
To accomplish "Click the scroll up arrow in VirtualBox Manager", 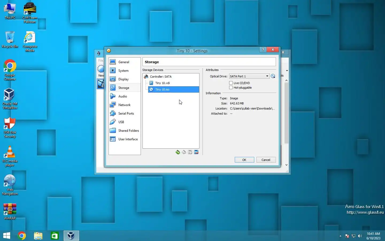I will (287, 80).
